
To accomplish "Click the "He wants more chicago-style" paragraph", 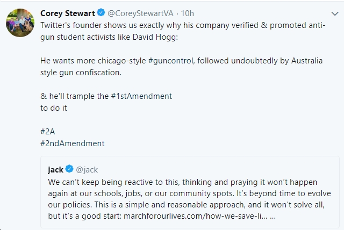I will click(x=182, y=67).
